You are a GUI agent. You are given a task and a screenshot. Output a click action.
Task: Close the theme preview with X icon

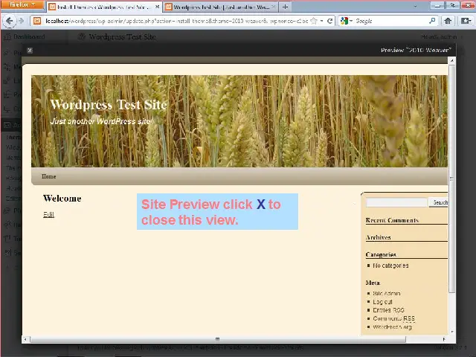point(30,51)
